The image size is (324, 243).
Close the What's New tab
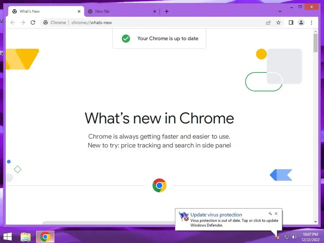coord(79,11)
